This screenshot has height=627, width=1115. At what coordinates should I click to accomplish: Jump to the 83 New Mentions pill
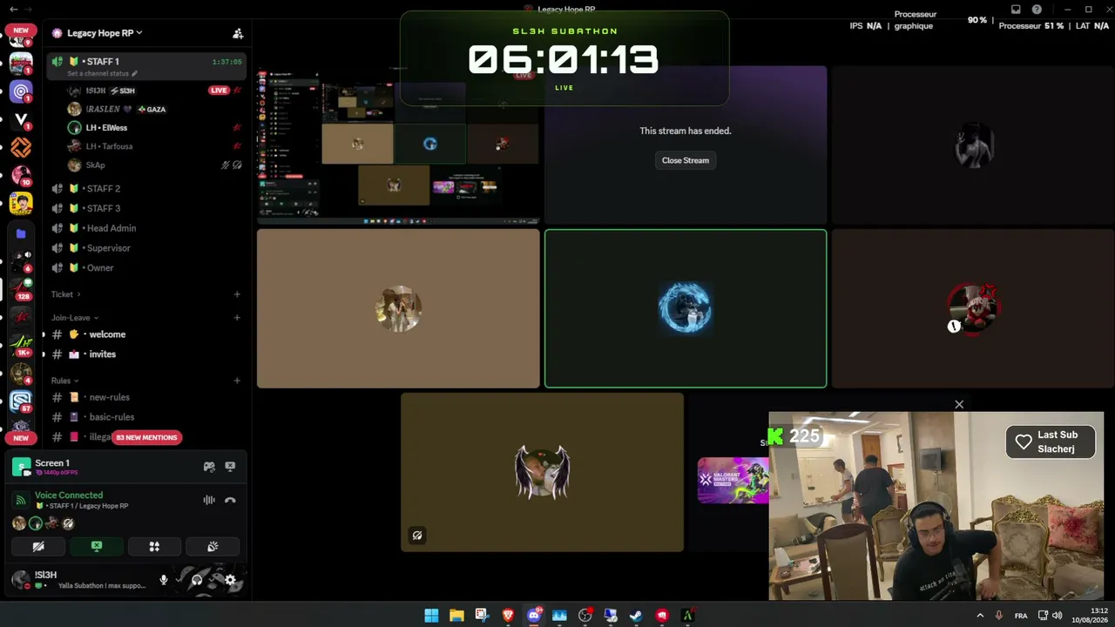tap(146, 437)
